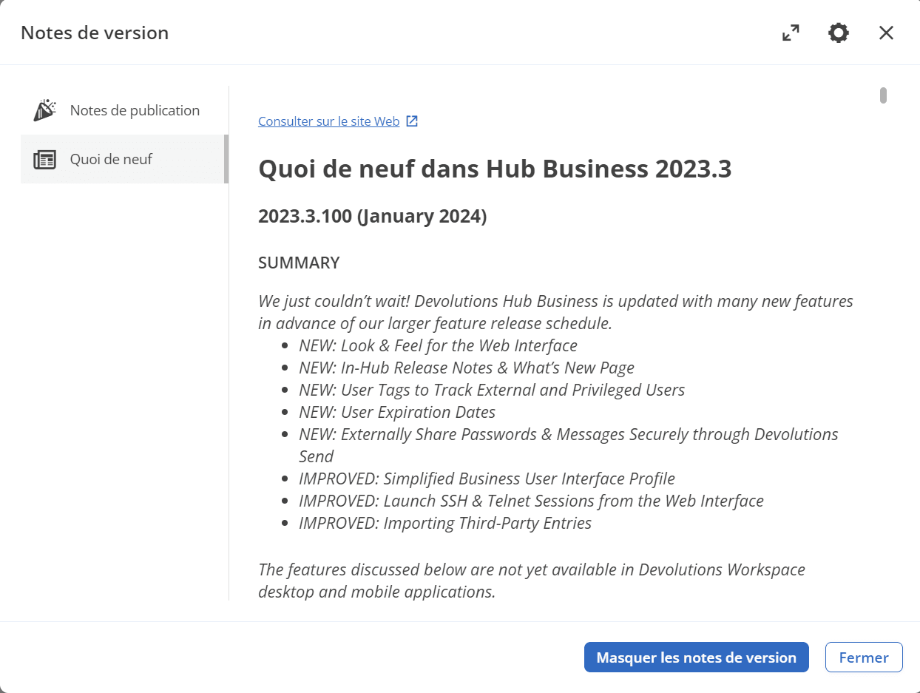Click the newspaper icon beside Quoi de neuf

pyautogui.click(x=44, y=159)
